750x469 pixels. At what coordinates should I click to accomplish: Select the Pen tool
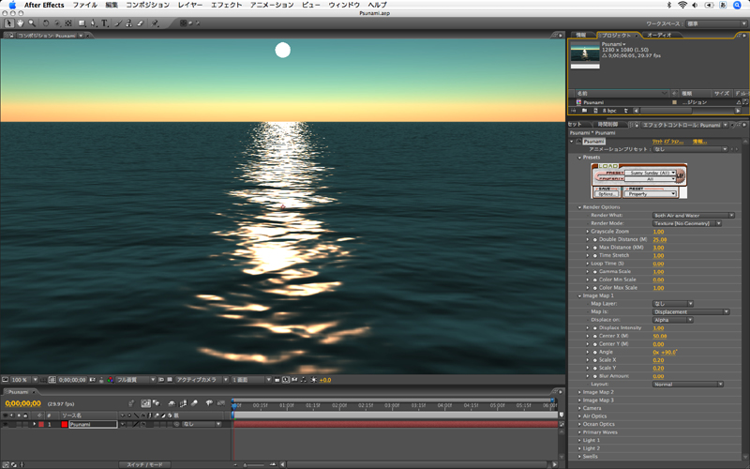[94, 23]
